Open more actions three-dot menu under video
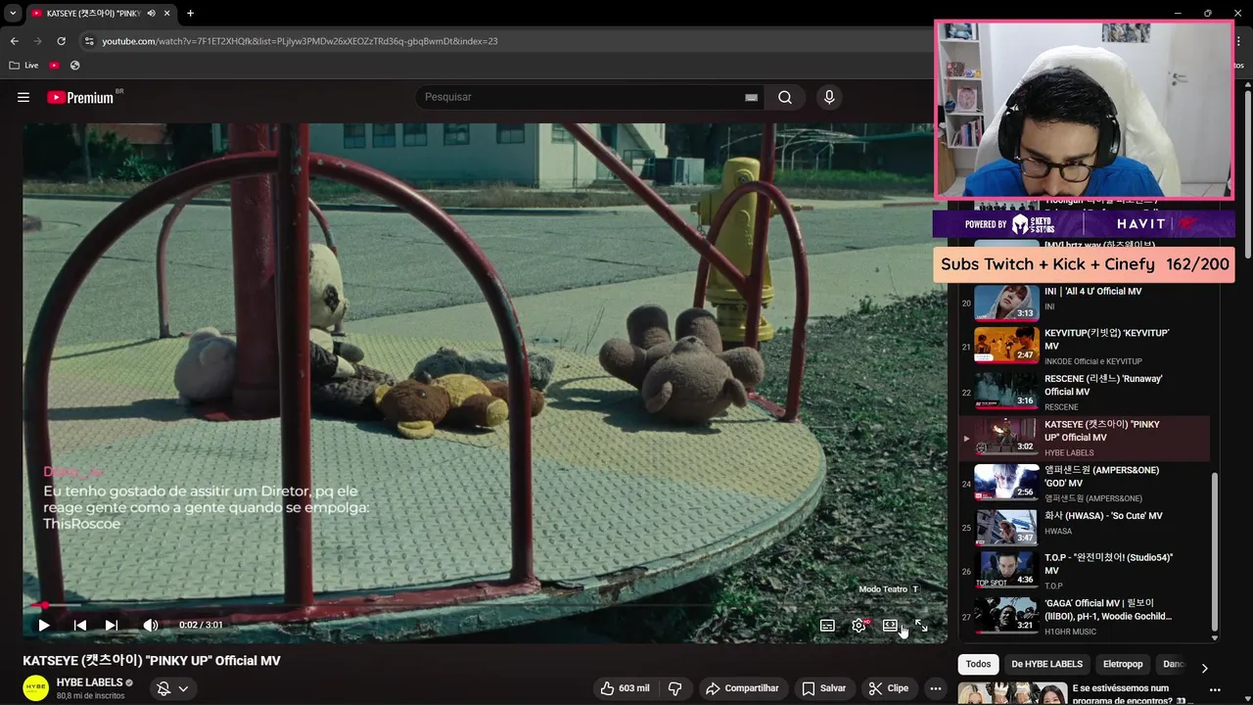The image size is (1253, 705). click(x=935, y=688)
